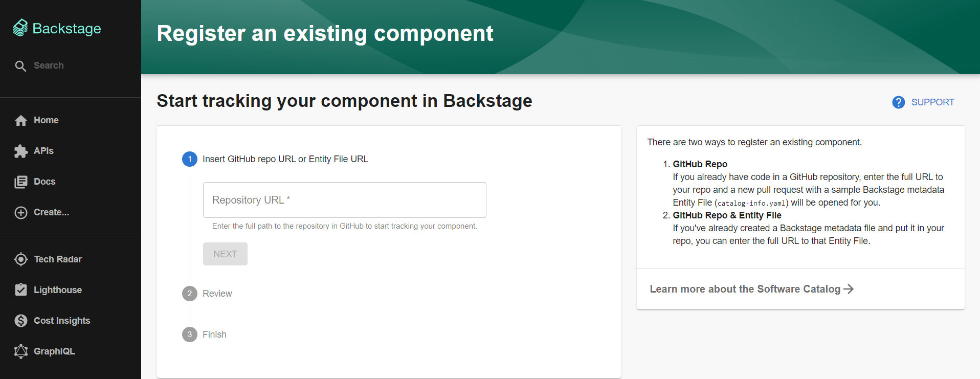
Task: Focus the Repository URL input field
Action: click(x=344, y=200)
